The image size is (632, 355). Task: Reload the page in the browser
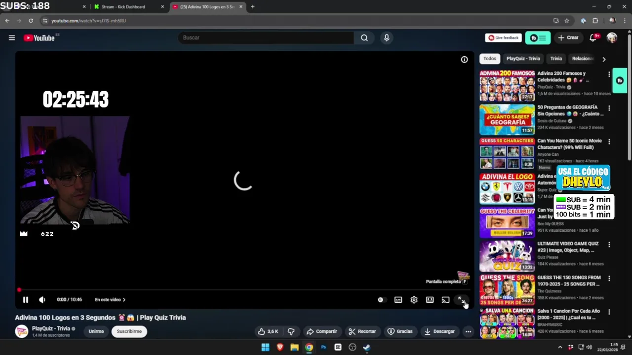[x=31, y=21]
